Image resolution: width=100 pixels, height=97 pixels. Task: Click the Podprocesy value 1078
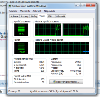click(79, 65)
